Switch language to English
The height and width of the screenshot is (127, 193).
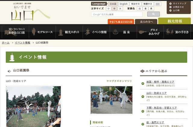[x=124, y=4]
